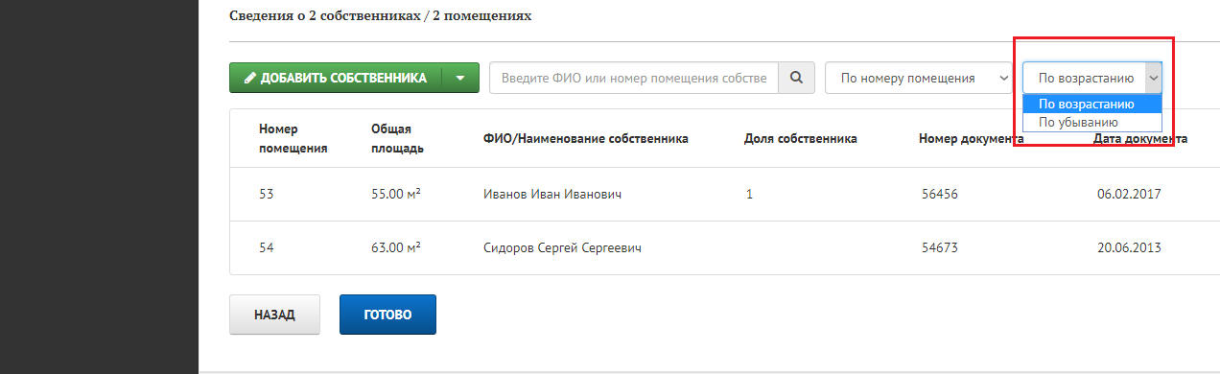The height and width of the screenshot is (374, 1220).
Task: Click the Общая площадь column header
Action: [398, 138]
